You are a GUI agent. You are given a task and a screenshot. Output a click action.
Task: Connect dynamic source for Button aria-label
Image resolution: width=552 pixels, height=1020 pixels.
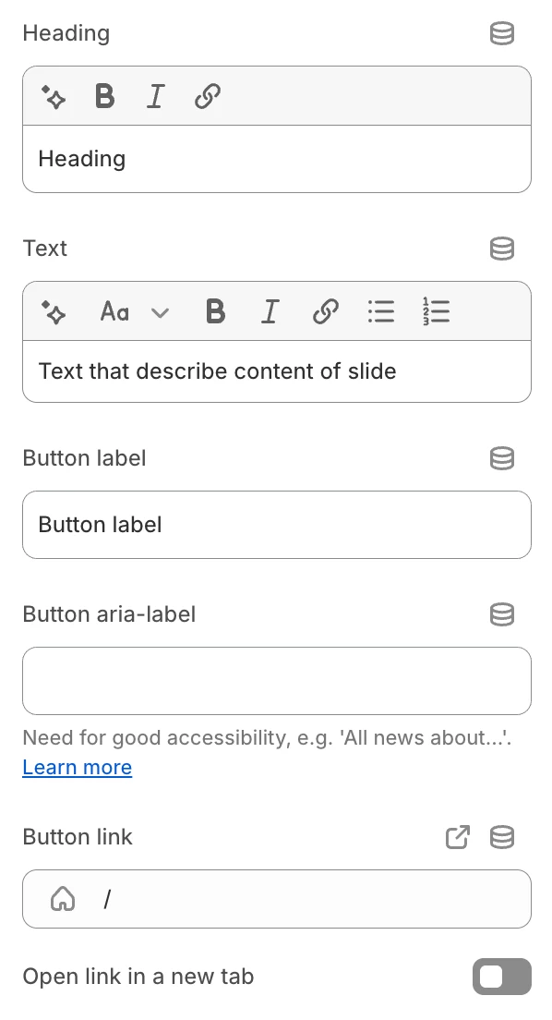click(x=501, y=614)
